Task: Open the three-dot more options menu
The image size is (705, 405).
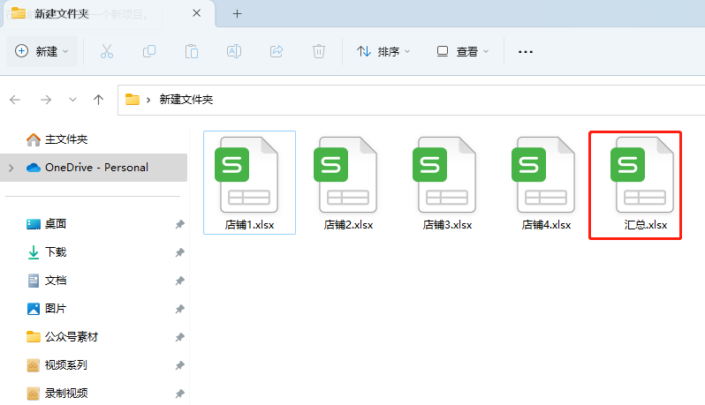Action: tap(525, 52)
